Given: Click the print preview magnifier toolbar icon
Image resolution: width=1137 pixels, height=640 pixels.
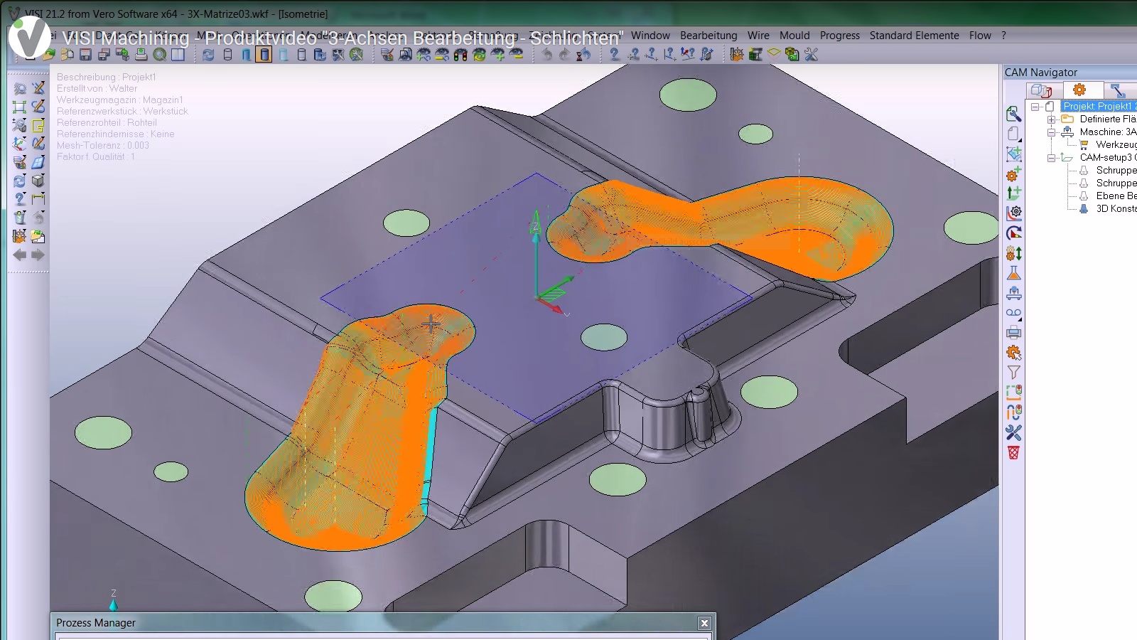Looking at the screenshot, I should pos(160,55).
